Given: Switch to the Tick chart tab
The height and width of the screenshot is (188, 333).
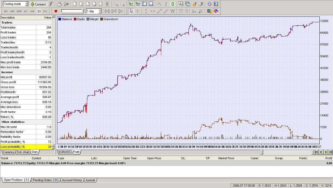Looking at the screenshot, I should (x=23, y=152).
